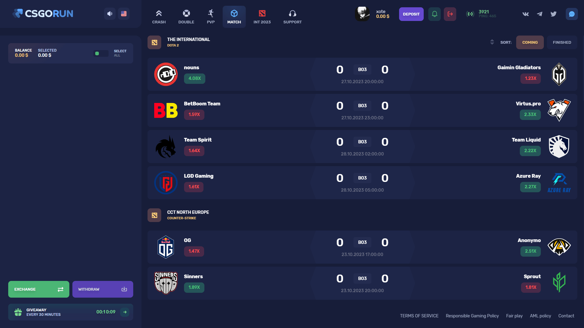
Task: Click the WITHDRAW button
Action: (102, 289)
